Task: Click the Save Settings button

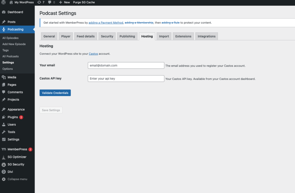Action: pos(51,110)
